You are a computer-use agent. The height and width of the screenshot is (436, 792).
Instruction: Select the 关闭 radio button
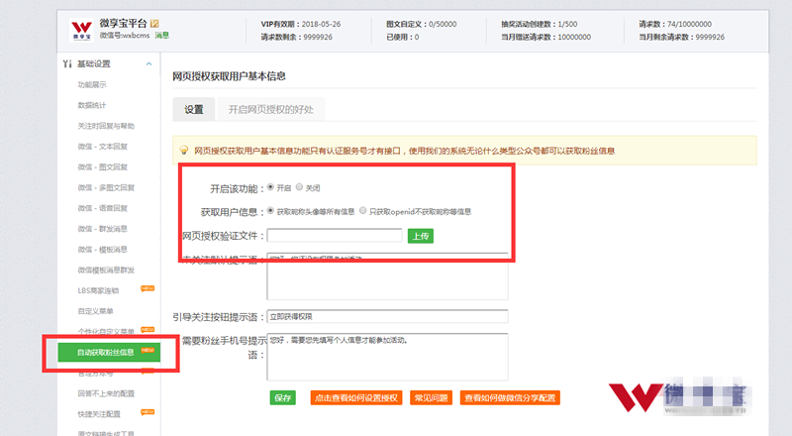300,186
